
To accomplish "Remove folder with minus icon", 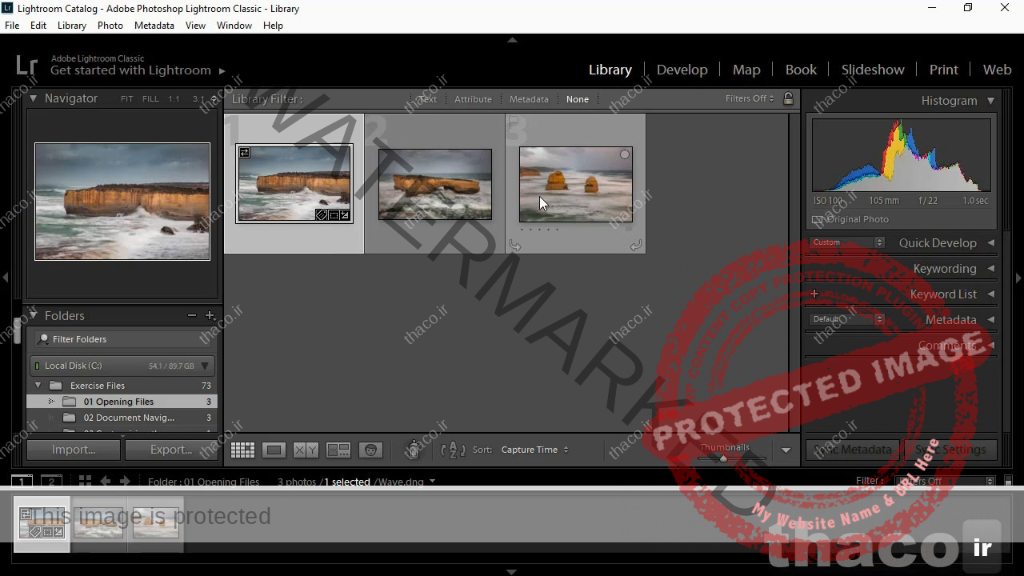I will 192,315.
